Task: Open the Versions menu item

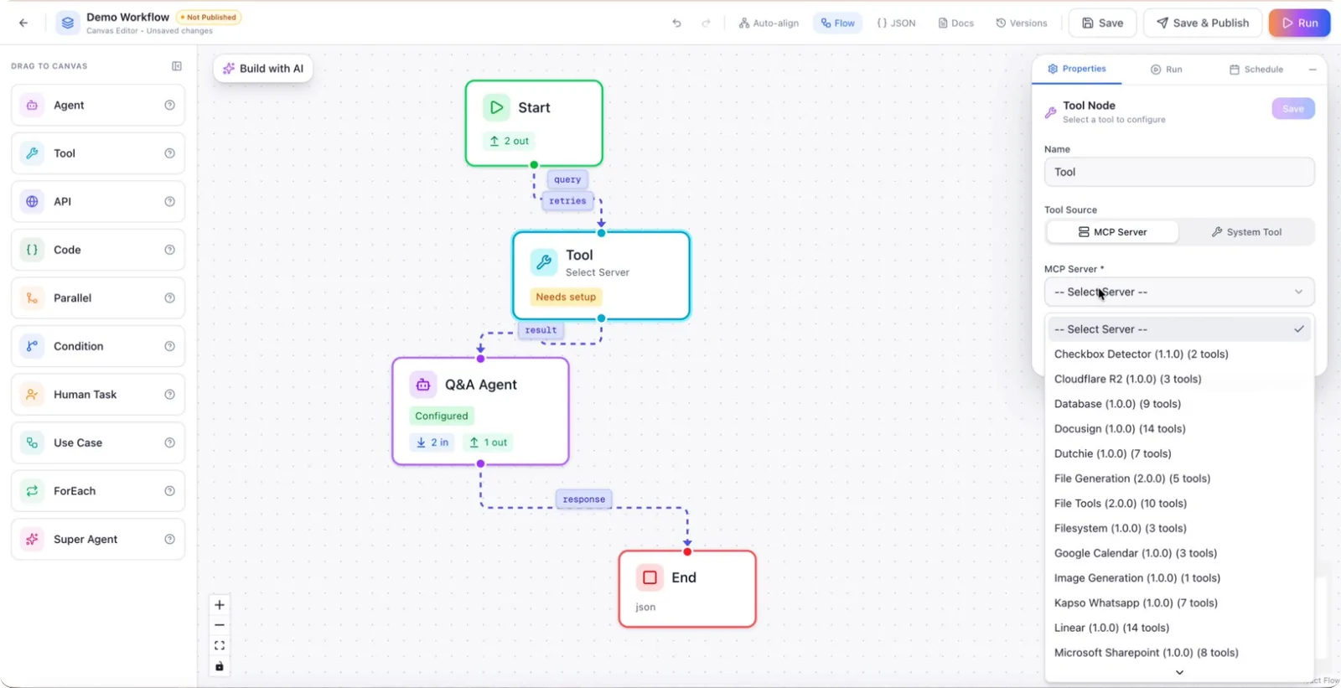Action: [x=1022, y=23]
